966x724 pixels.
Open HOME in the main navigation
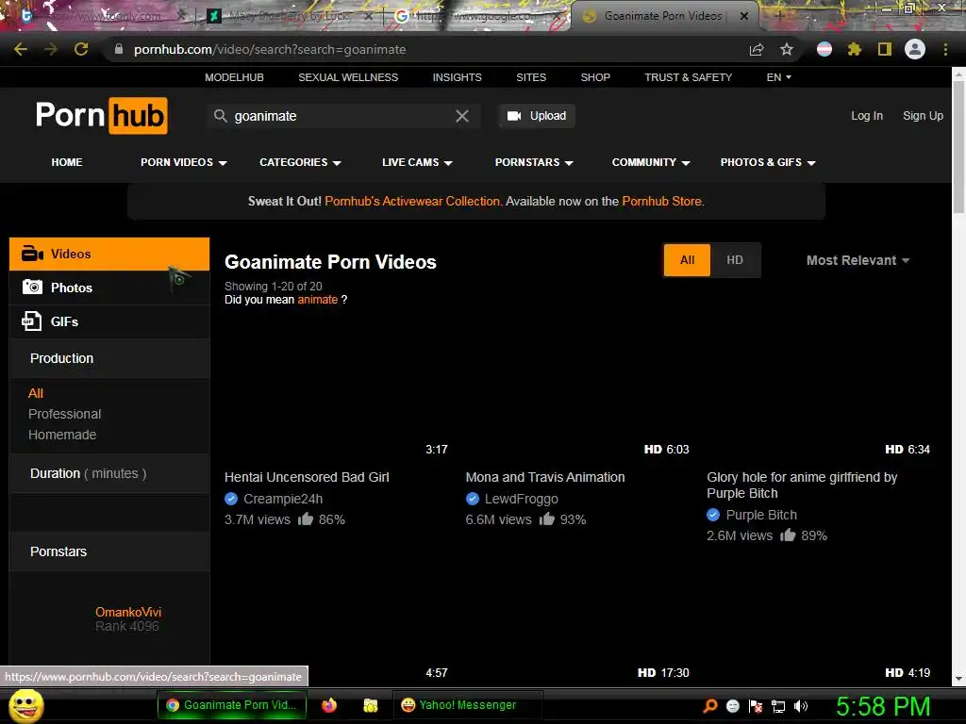click(x=67, y=162)
